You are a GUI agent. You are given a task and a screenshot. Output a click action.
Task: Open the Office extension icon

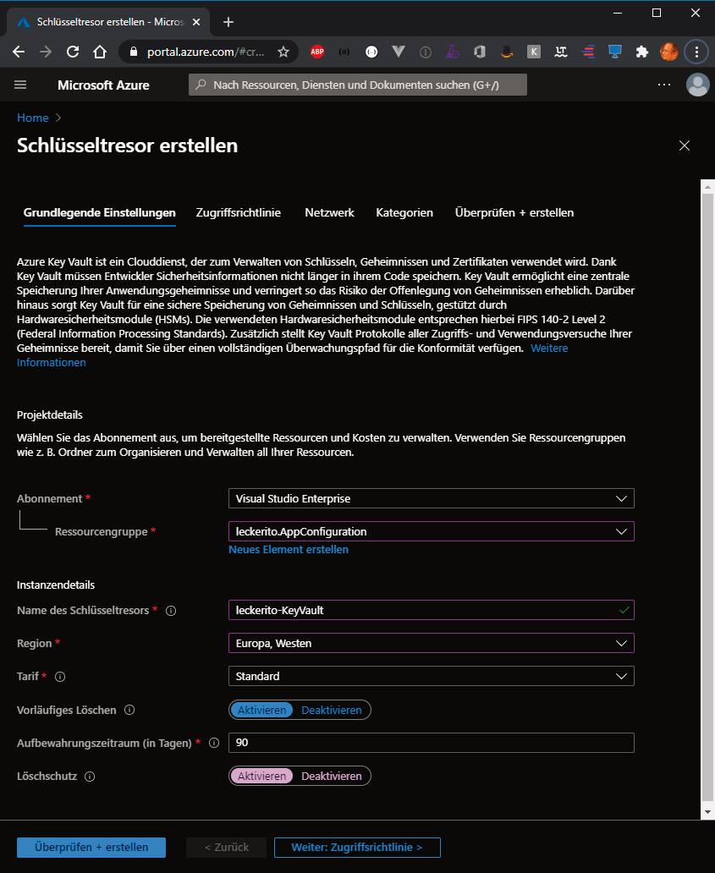coord(480,52)
